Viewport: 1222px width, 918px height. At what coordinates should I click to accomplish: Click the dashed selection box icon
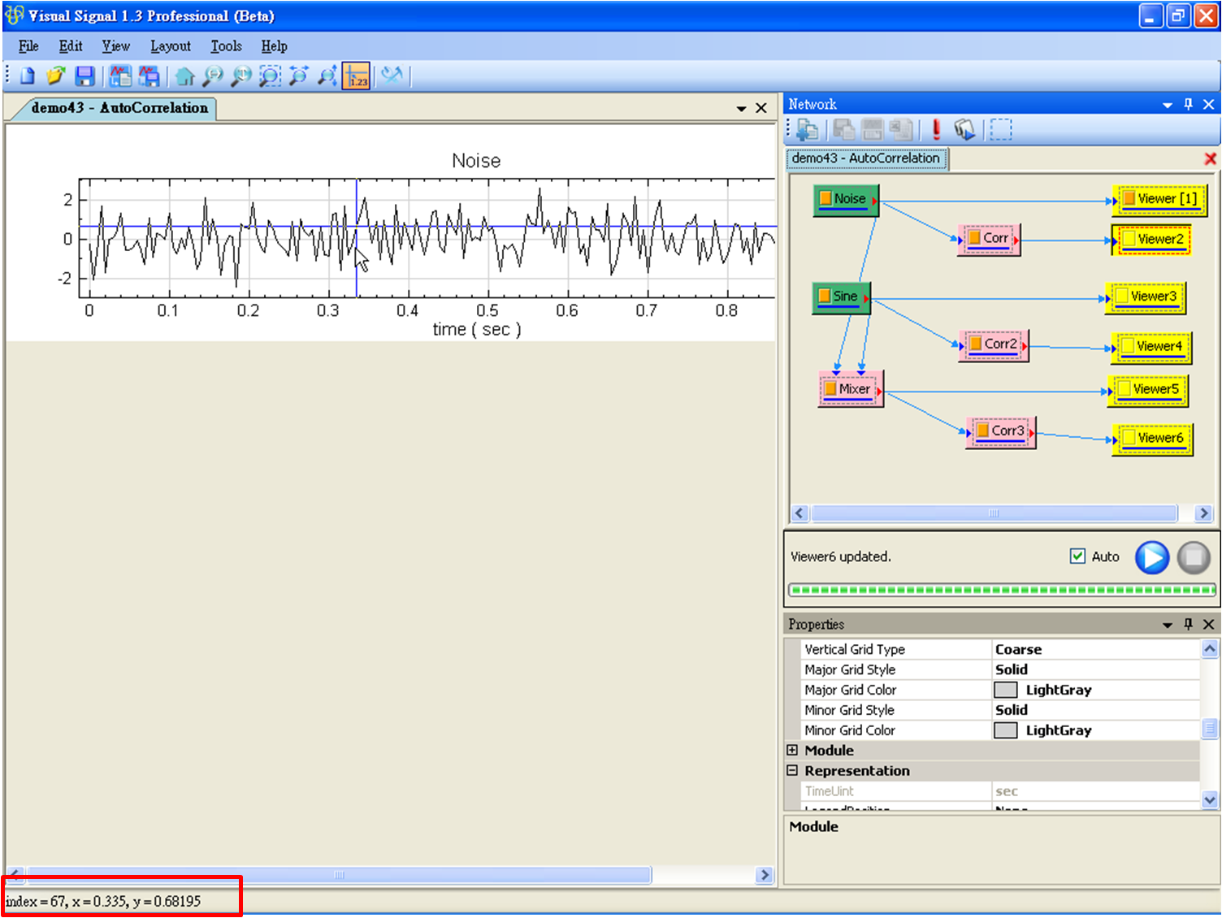(1001, 129)
